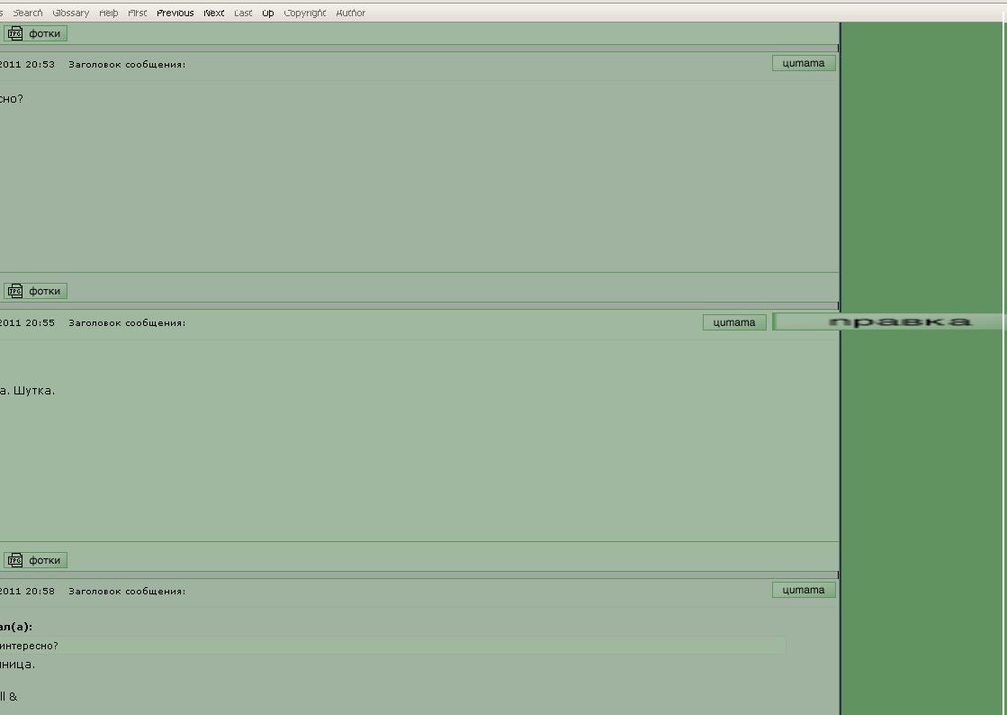The height and width of the screenshot is (715, 1007).
Task: Open the Copyright link
Action: pyautogui.click(x=305, y=13)
